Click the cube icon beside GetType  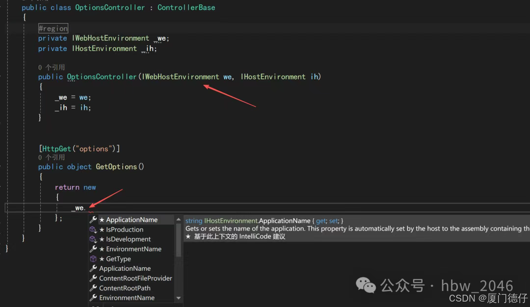[x=93, y=259]
